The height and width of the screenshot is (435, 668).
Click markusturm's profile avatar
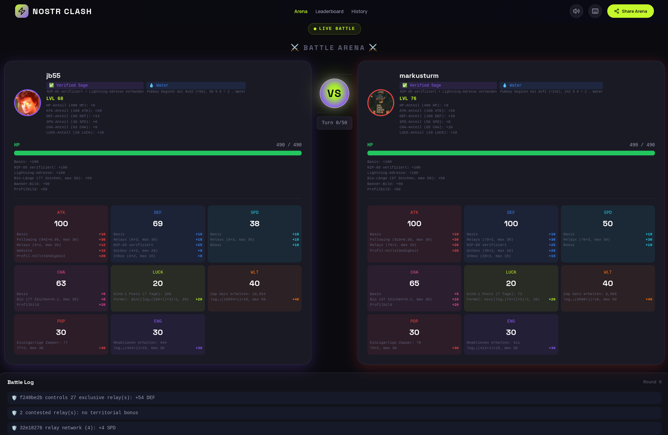tap(380, 103)
